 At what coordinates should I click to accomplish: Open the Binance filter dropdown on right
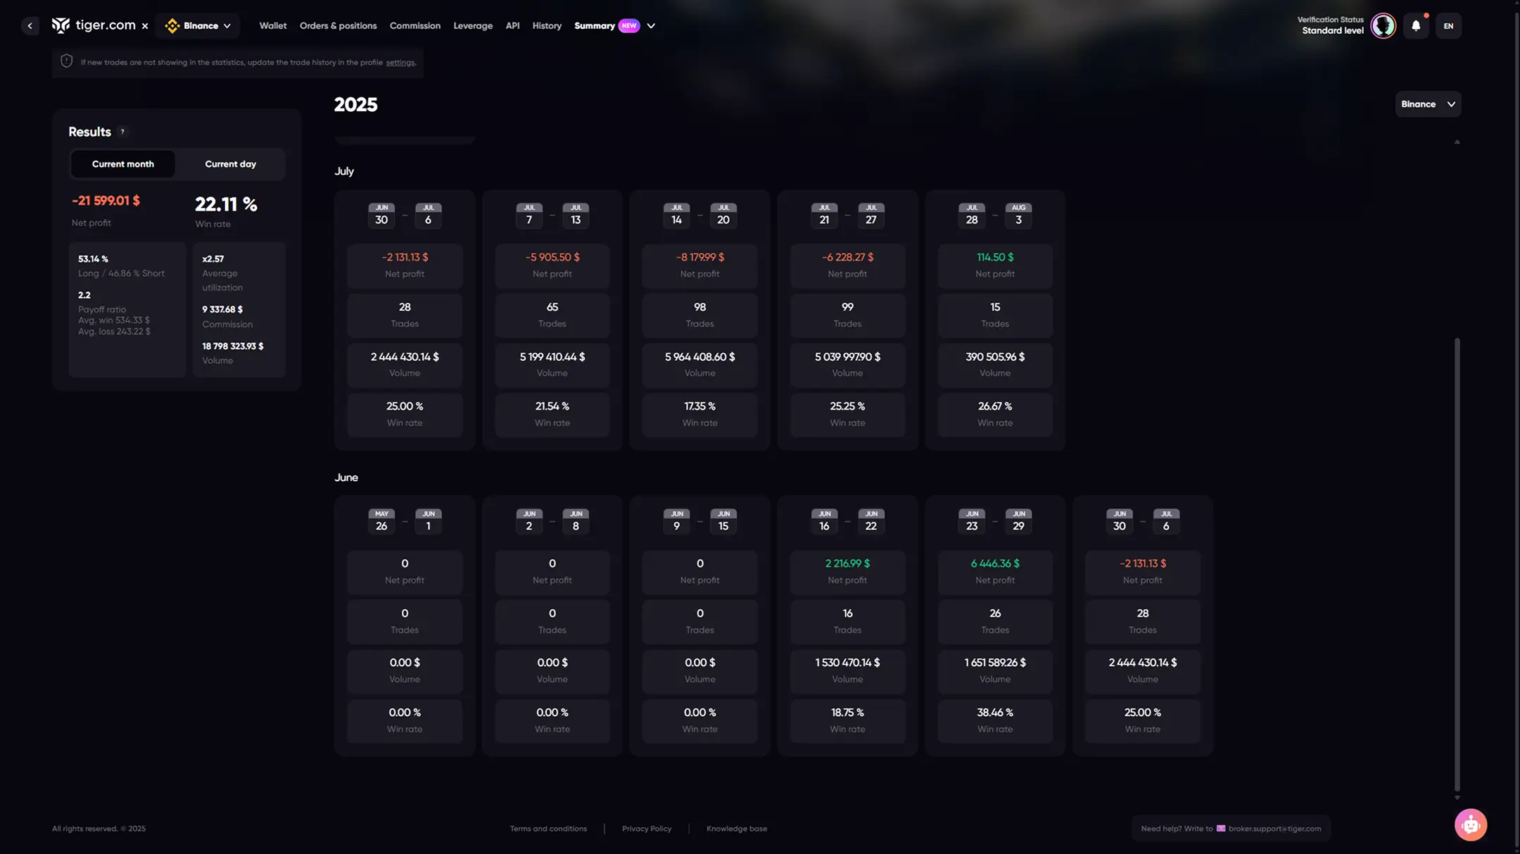coord(1428,104)
